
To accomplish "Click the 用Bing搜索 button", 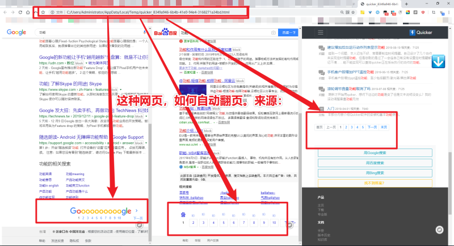I will coord(375,173).
